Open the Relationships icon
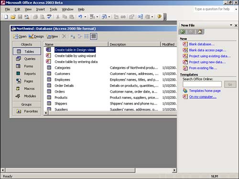 tap(140, 17)
